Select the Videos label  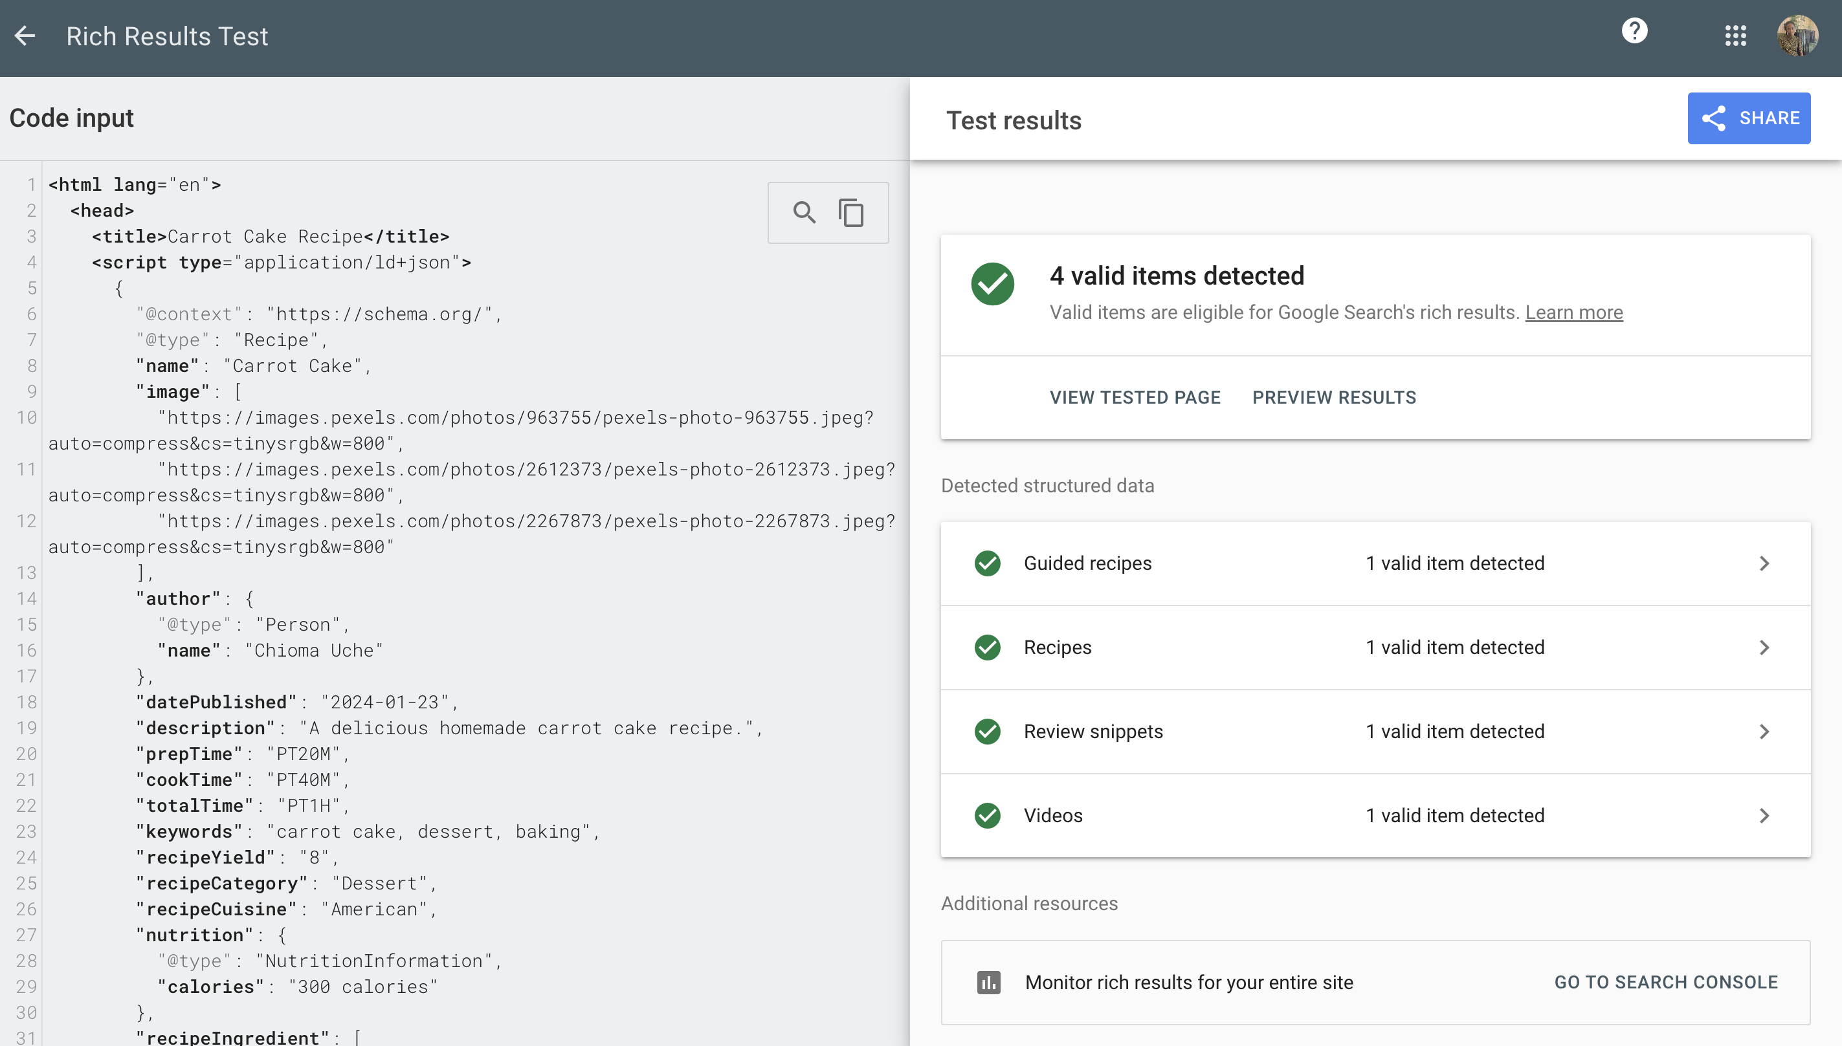1053,816
